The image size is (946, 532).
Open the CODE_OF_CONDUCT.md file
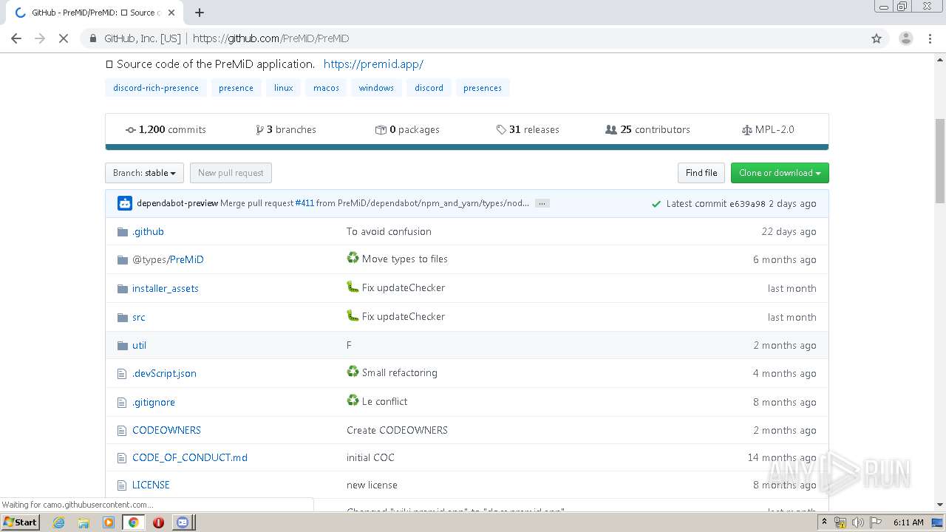click(190, 458)
